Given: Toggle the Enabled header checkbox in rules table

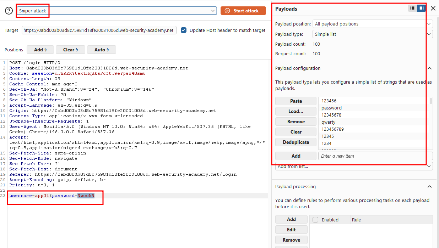Looking at the screenshot, I should tap(315, 220).
